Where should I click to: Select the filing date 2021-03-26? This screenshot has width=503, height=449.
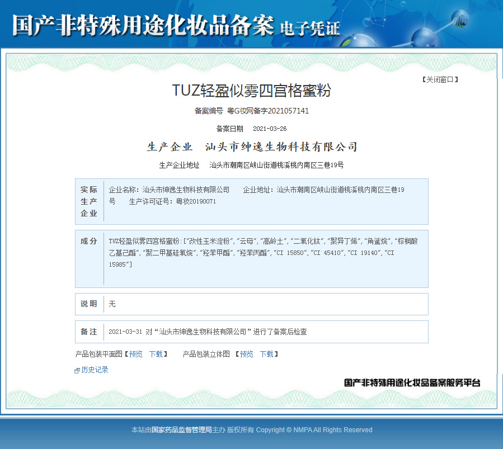270,129
